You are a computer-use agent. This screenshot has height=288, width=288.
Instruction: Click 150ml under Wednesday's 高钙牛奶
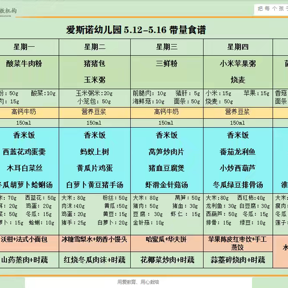point(166,123)
